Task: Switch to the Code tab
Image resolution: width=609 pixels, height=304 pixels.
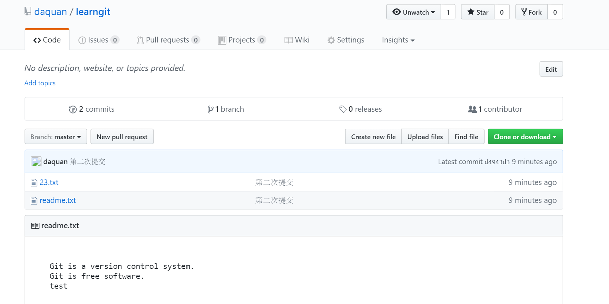Action: (47, 40)
